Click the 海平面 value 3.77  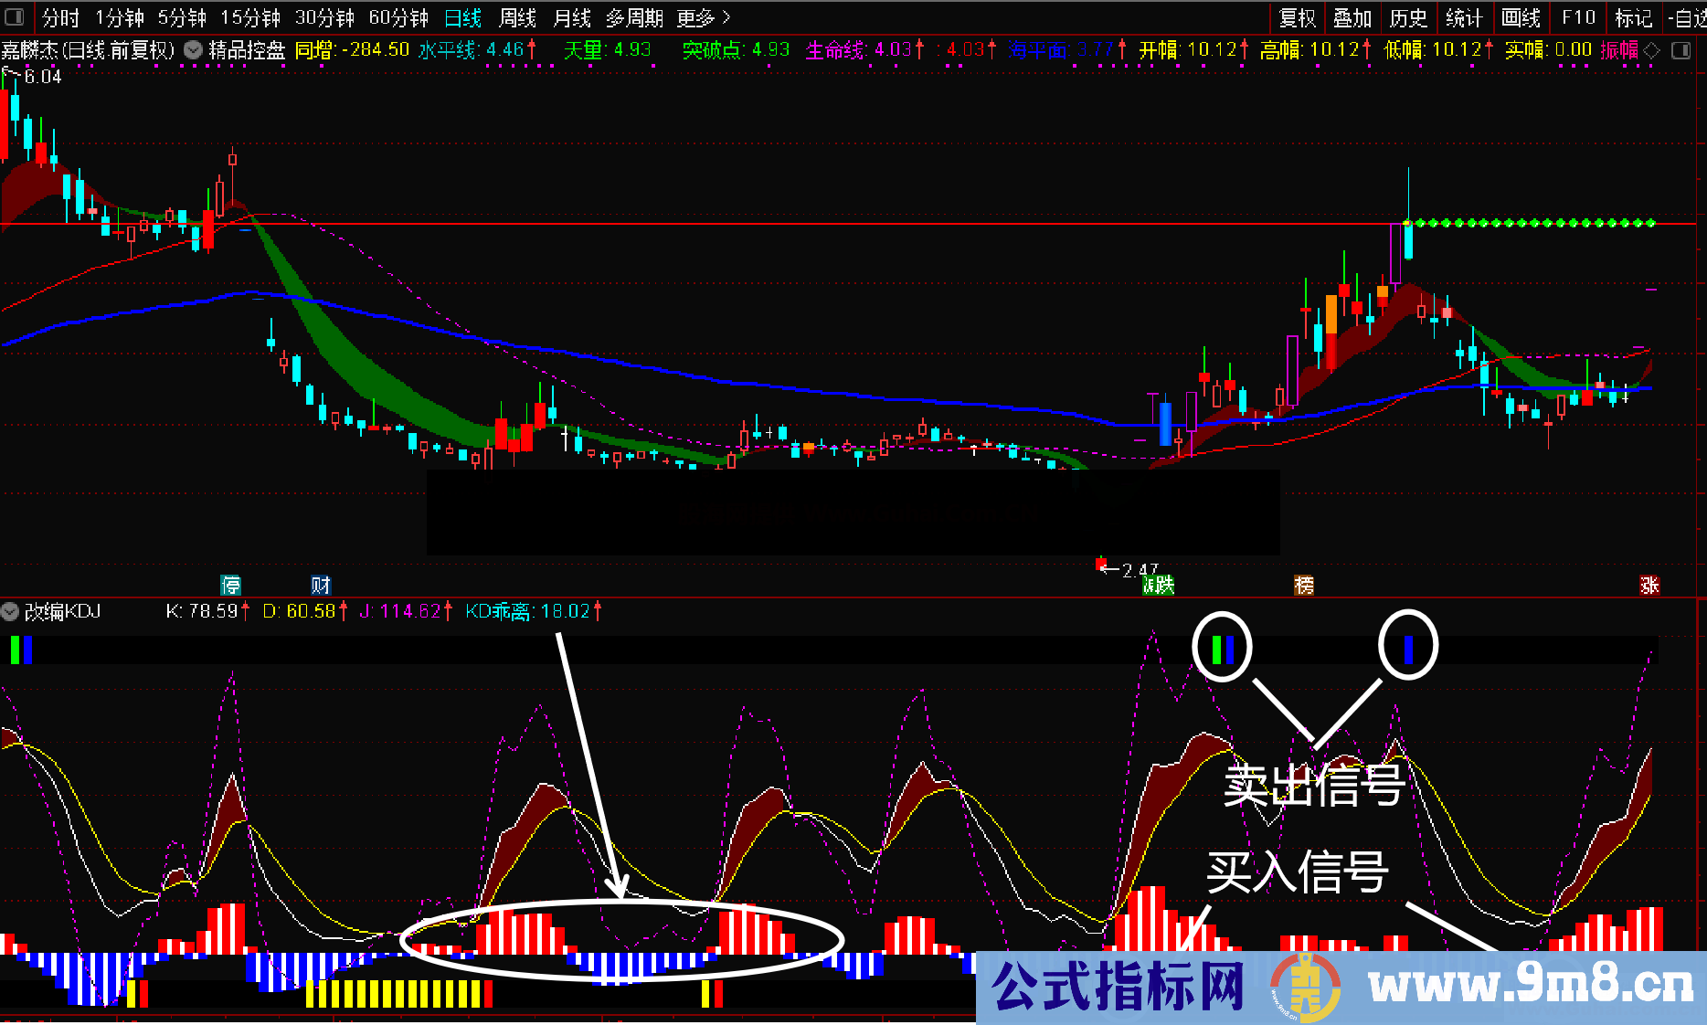pyautogui.click(x=1095, y=50)
